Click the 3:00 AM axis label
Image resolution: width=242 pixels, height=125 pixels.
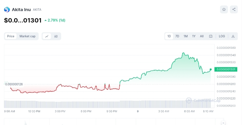coord(164,111)
